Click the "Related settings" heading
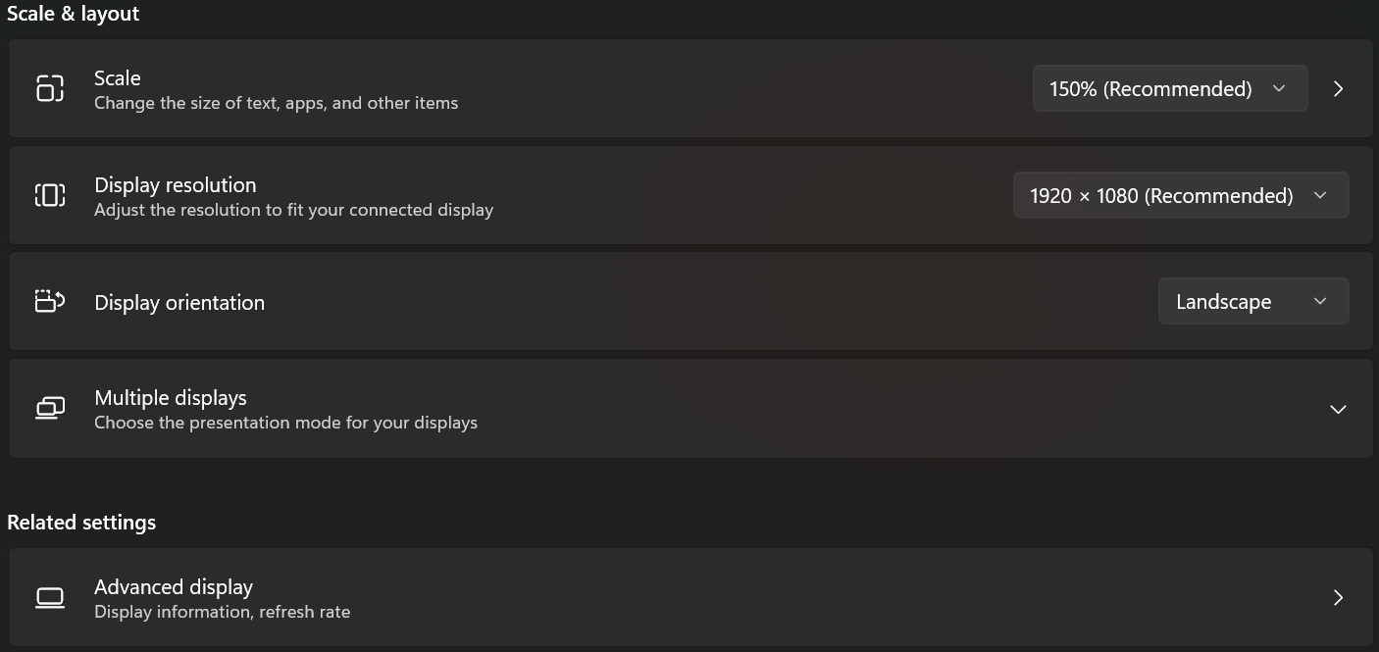 81,522
